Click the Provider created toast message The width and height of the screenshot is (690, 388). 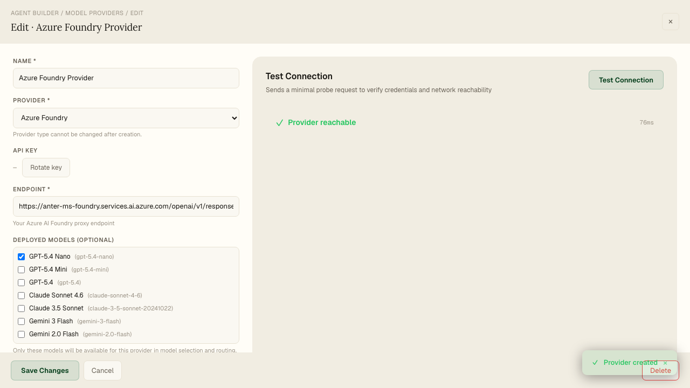pos(631,363)
